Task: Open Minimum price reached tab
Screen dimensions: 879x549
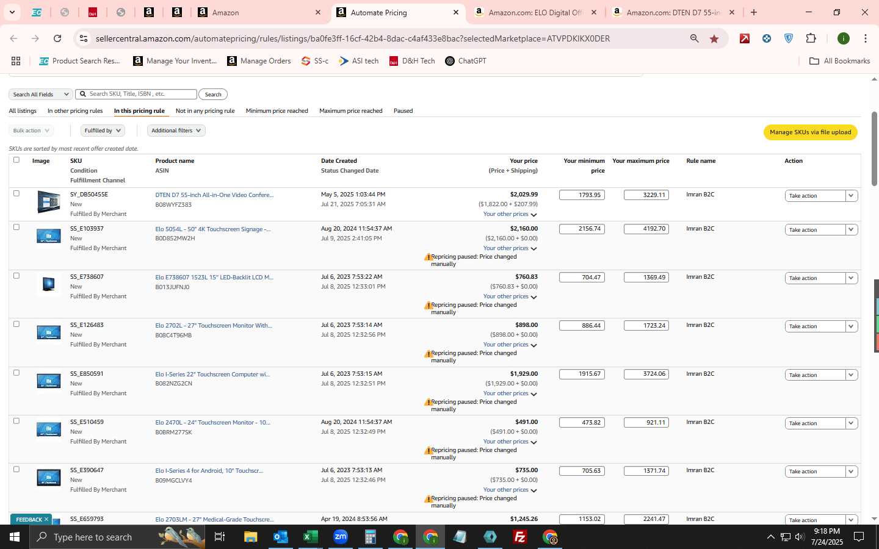Action: coord(277,111)
